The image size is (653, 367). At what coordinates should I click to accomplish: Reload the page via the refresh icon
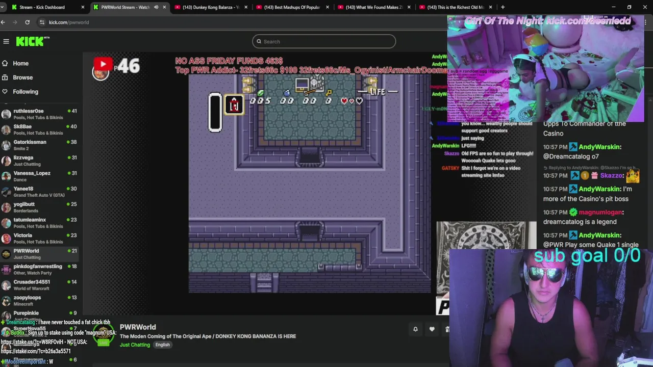[x=27, y=22]
